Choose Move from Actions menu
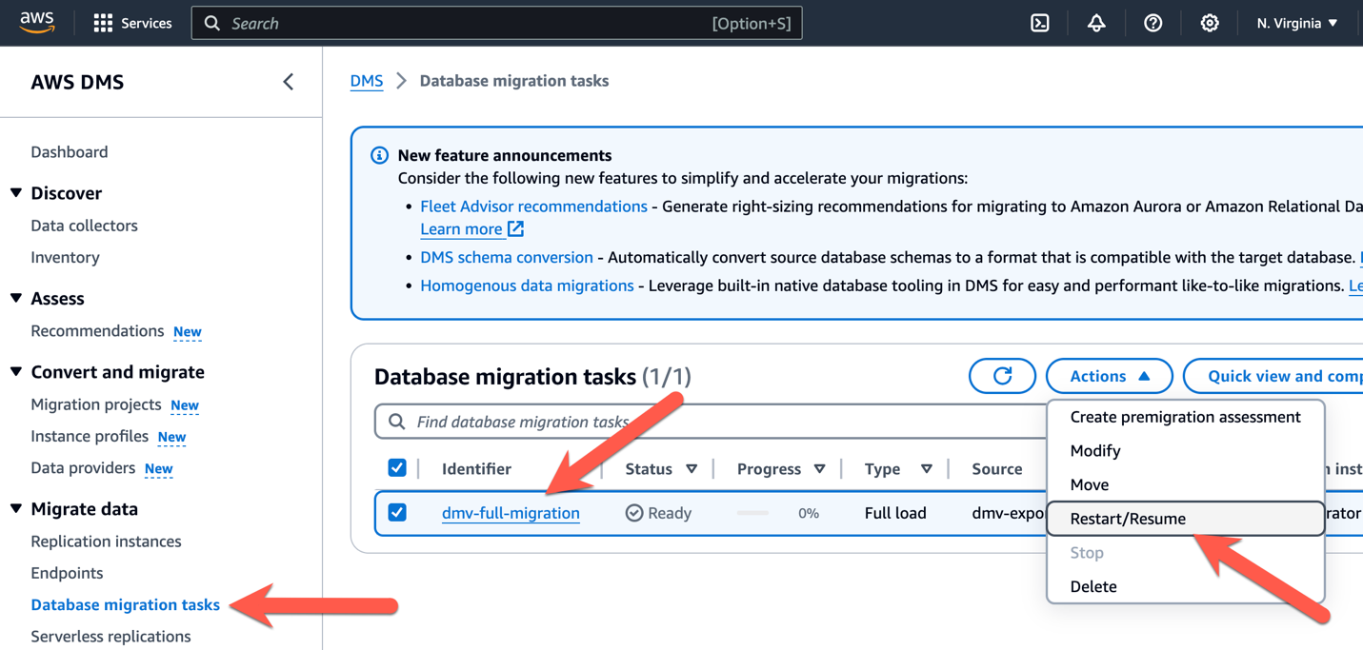The height and width of the screenshot is (650, 1363). [1185, 485]
